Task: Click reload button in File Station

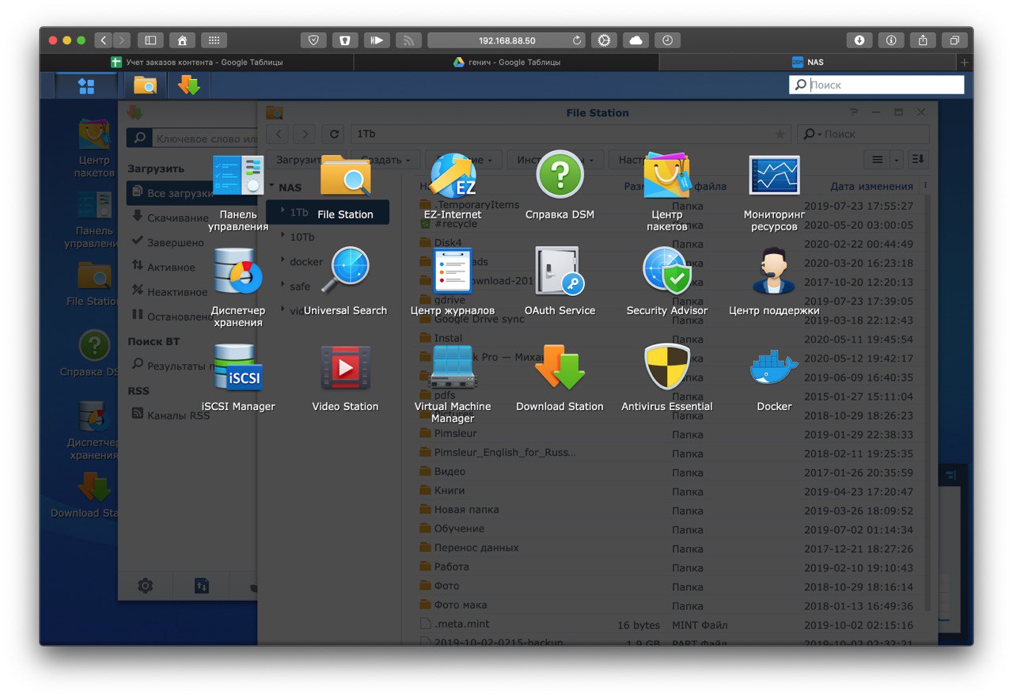Action: (x=334, y=135)
